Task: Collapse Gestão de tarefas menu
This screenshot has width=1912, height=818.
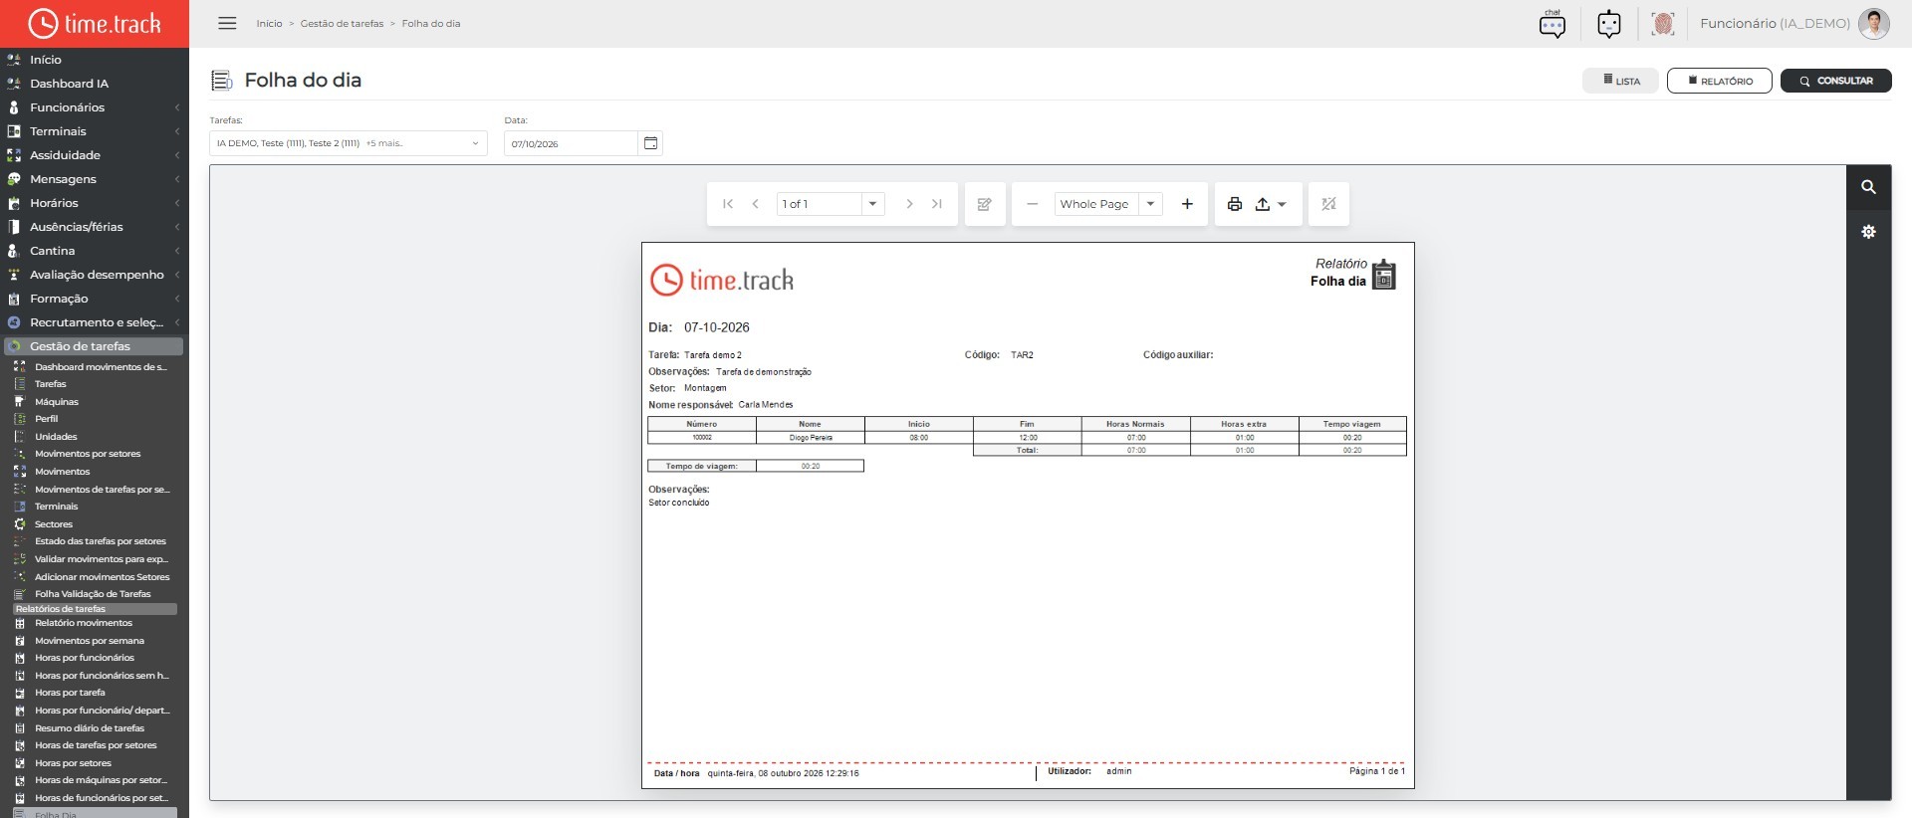Action: 94,346
